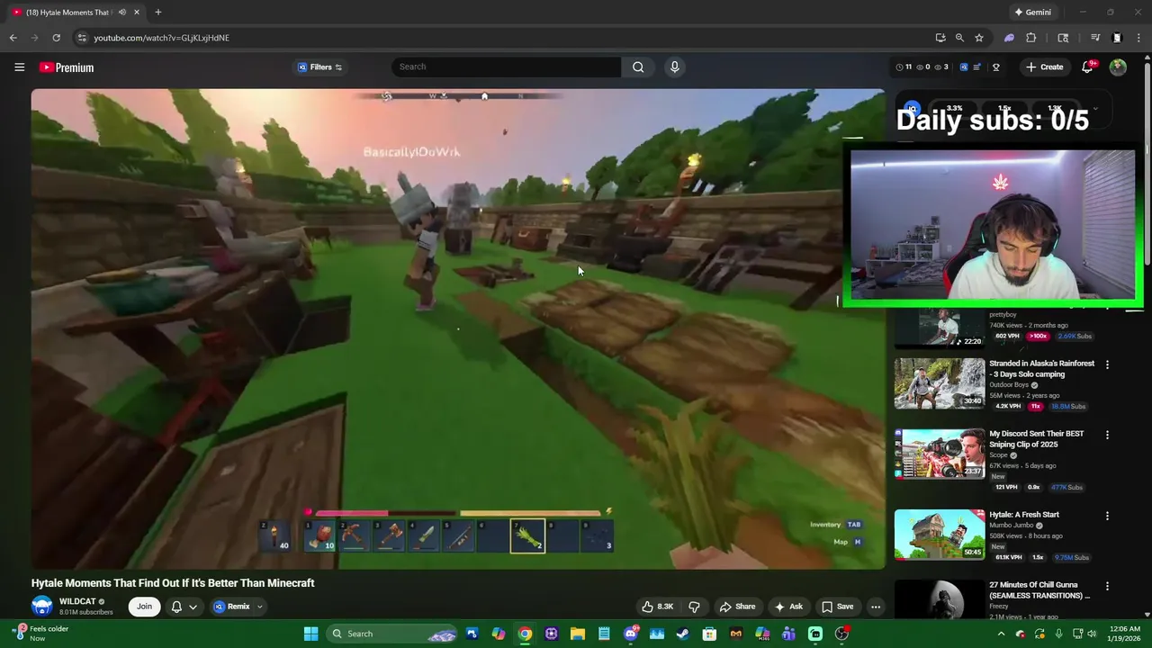Open the YouTube account avatar menu
This screenshot has width=1152, height=648.
[x=1118, y=67]
